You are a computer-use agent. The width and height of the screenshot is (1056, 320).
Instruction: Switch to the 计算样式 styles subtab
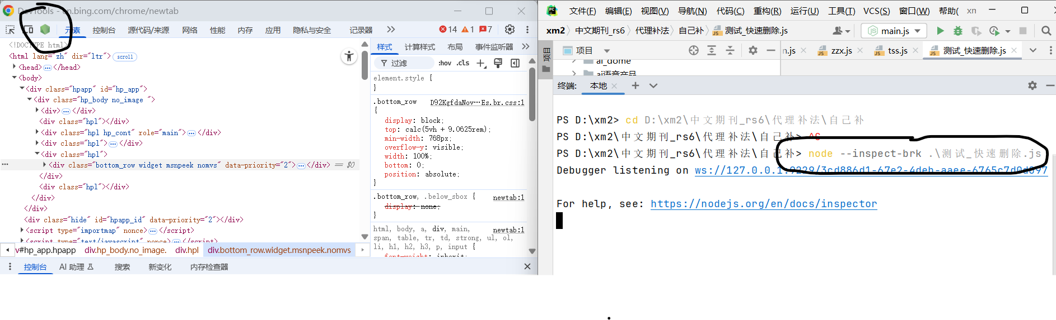pos(420,47)
